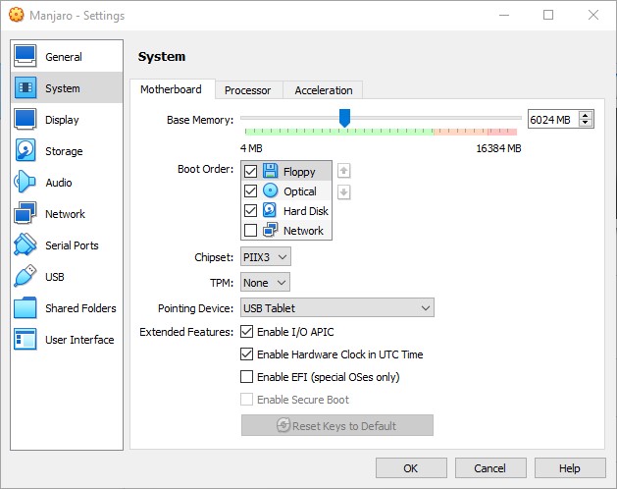Viewport: 617px width, 489px height.
Task: Open Display settings monitor icon
Action: pyautogui.click(x=26, y=119)
